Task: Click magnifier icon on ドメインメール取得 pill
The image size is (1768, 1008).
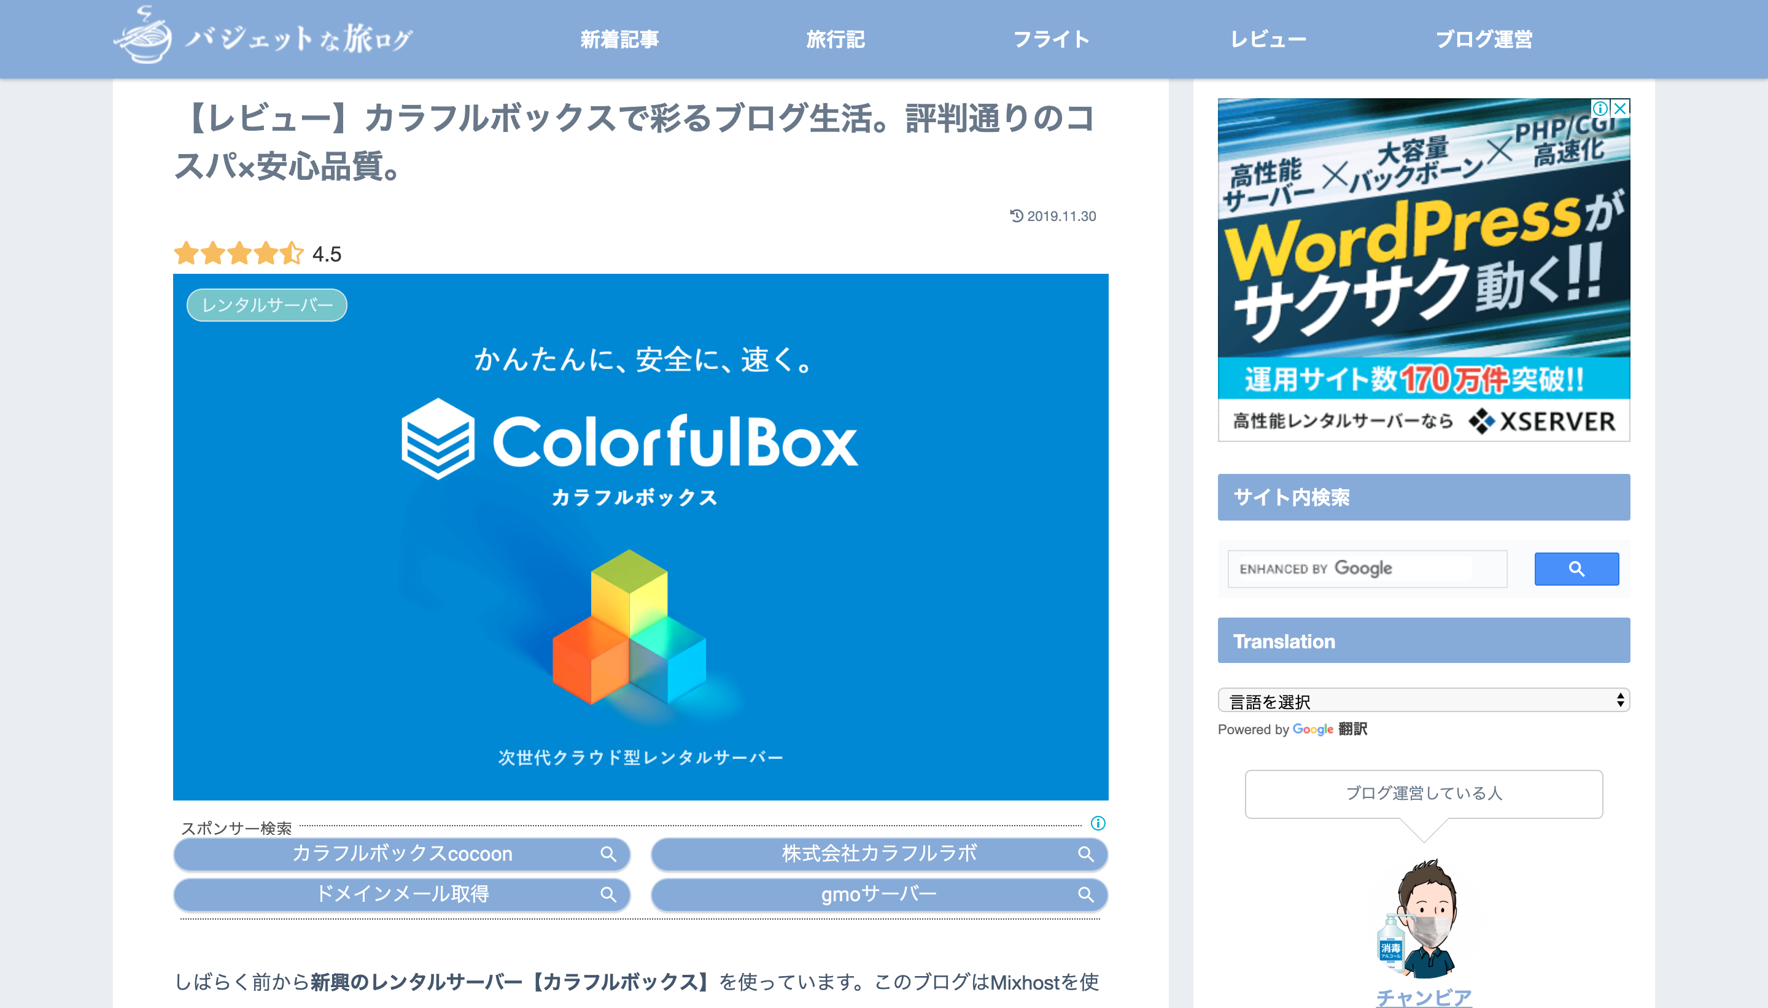Action: click(x=608, y=894)
